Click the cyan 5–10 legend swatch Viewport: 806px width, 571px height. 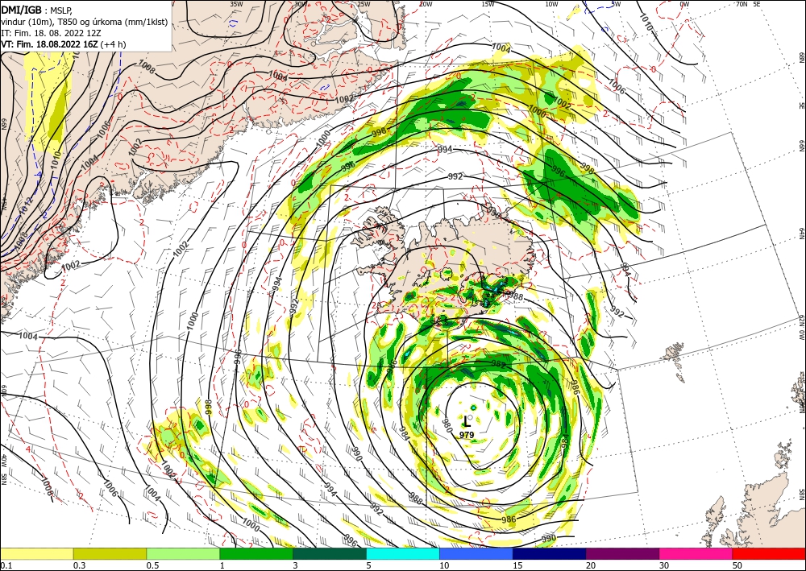coord(403,553)
